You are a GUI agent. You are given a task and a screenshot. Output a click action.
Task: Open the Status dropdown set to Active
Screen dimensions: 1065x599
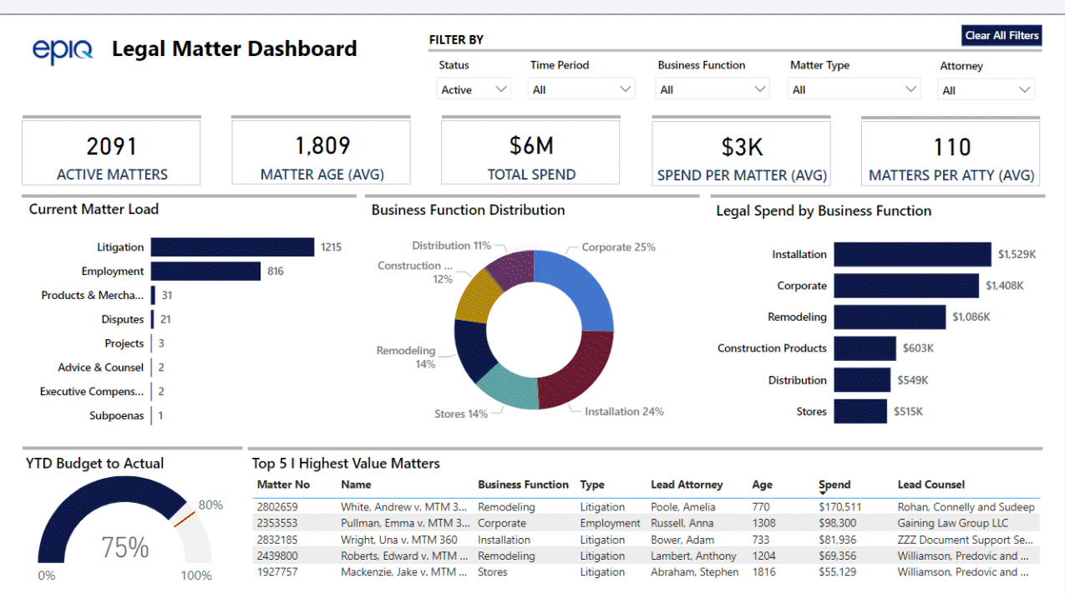pyautogui.click(x=474, y=89)
